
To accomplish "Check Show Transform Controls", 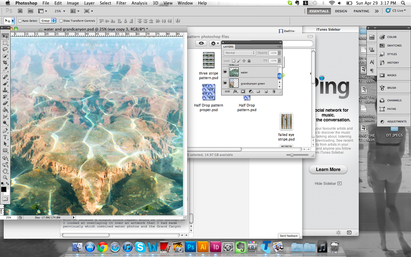I will tap(61, 21).
